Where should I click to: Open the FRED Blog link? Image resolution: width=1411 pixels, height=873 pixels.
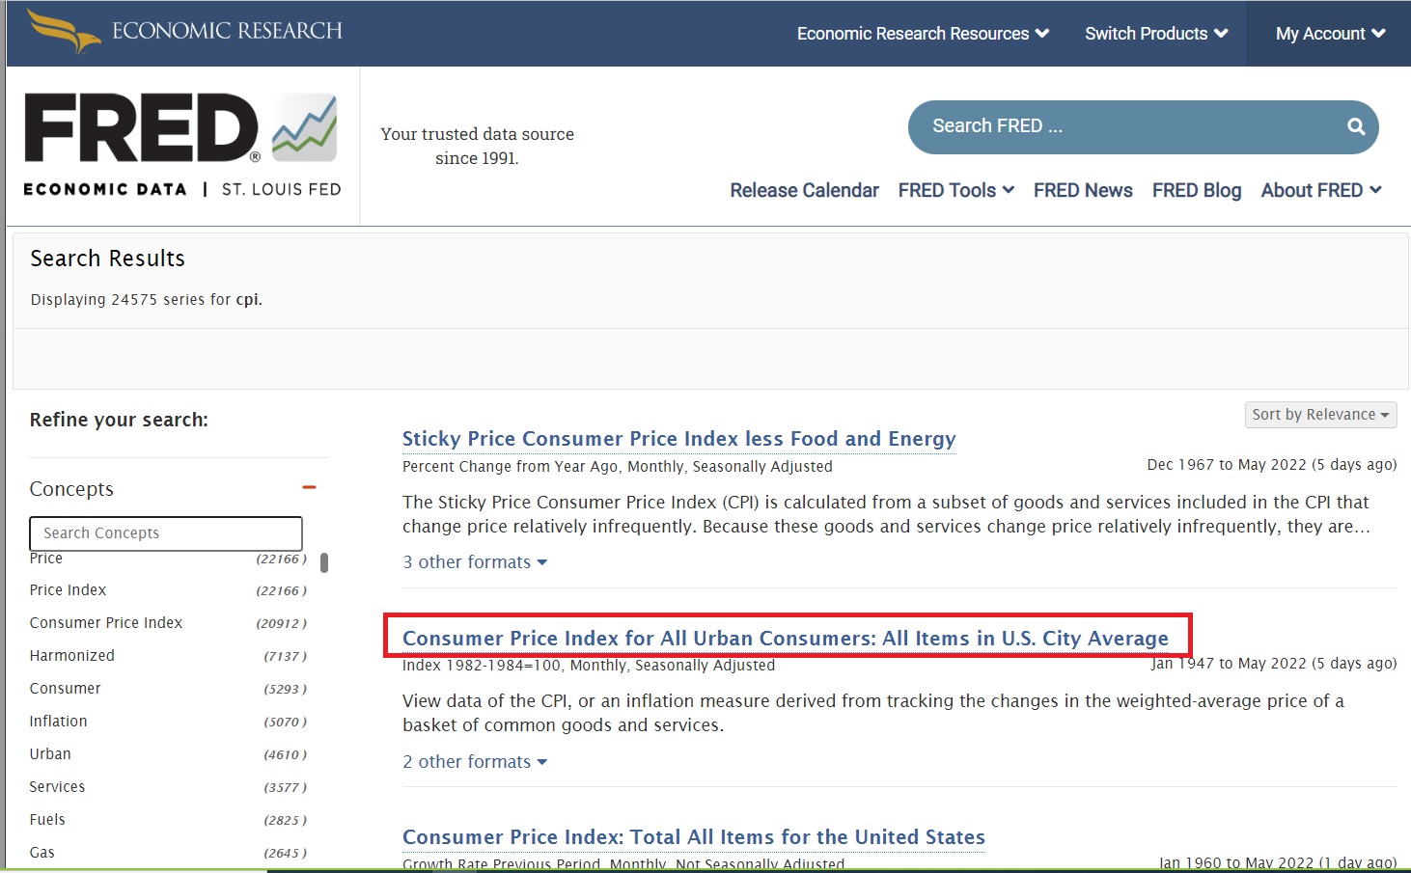pos(1196,191)
